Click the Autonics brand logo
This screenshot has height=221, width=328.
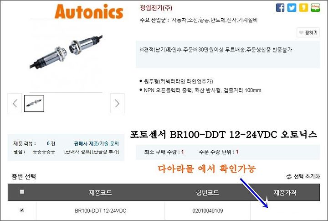[x=89, y=12]
